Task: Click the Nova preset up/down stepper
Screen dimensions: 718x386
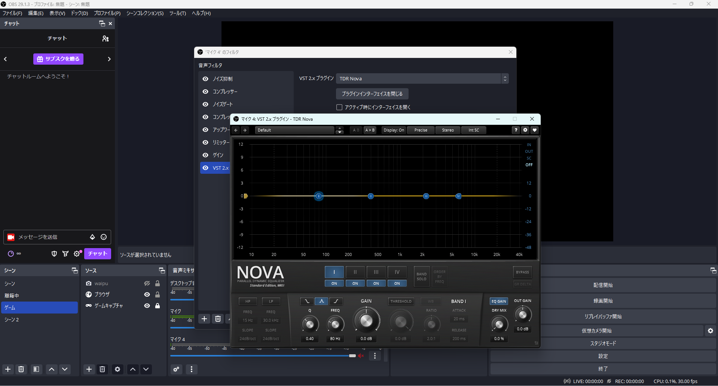Action: coord(339,130)
